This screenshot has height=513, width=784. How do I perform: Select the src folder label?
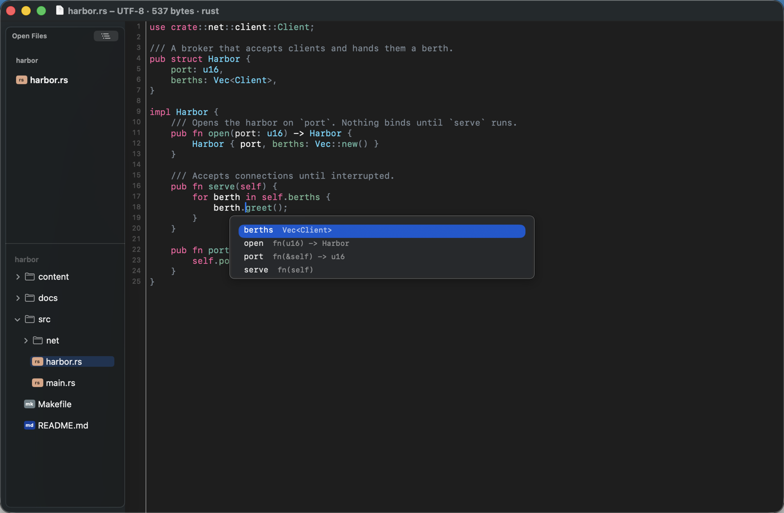coord(44,319)
